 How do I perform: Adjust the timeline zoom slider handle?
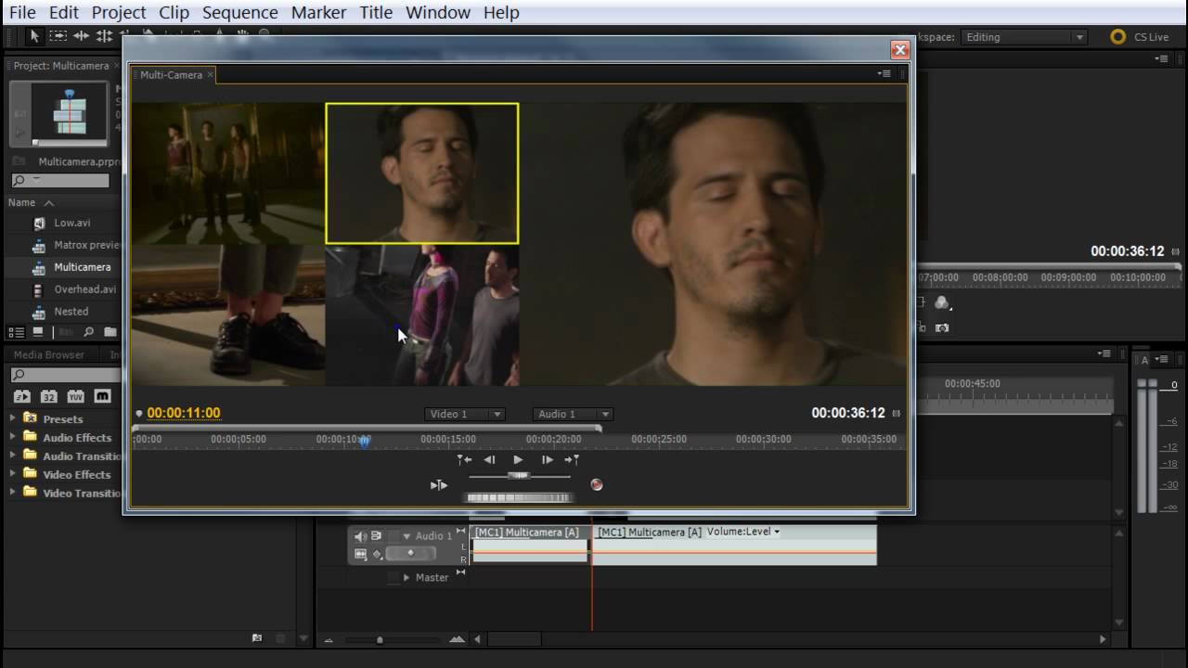coord(380,639)
